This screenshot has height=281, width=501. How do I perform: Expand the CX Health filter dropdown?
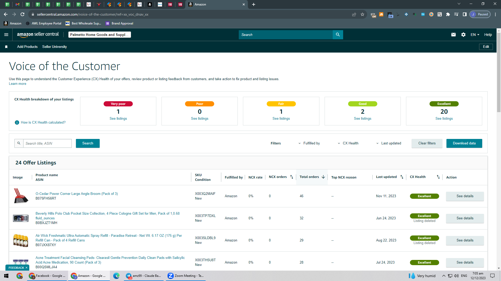[348, 143]
